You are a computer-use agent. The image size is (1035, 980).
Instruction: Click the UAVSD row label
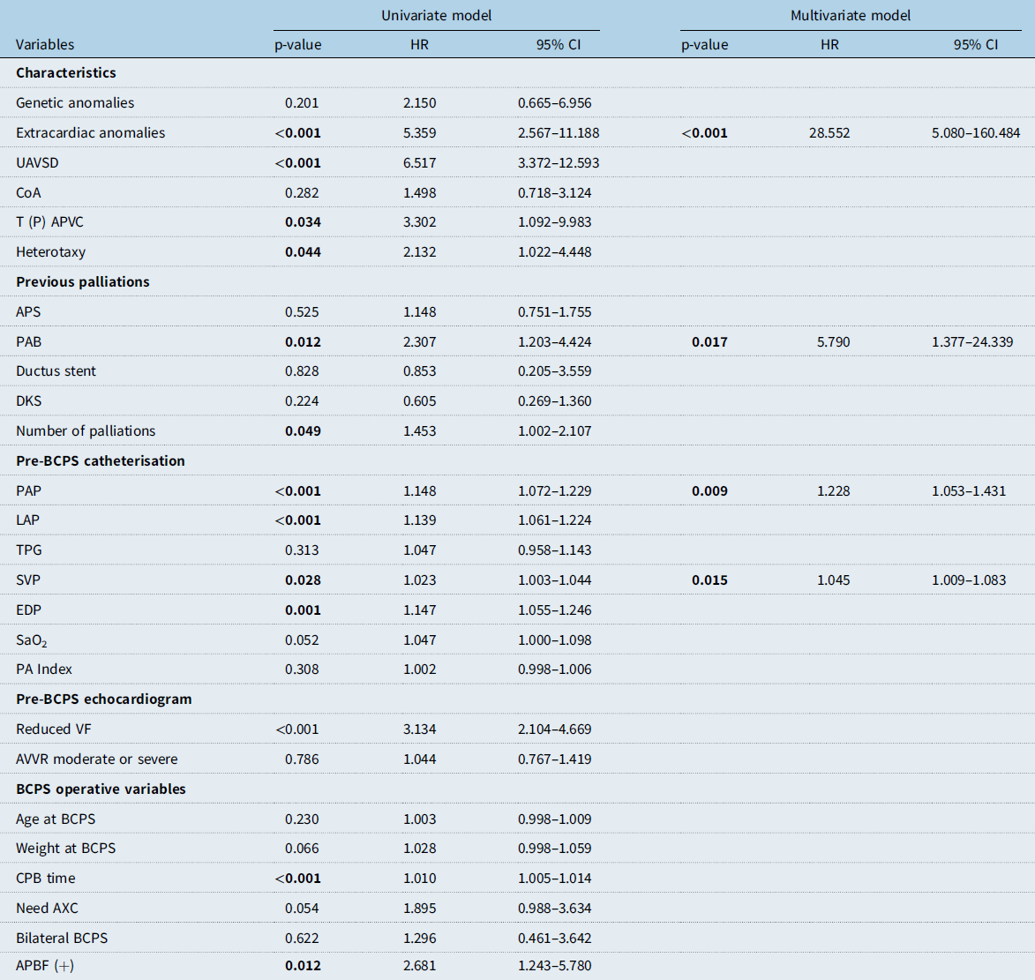(37, 162)
